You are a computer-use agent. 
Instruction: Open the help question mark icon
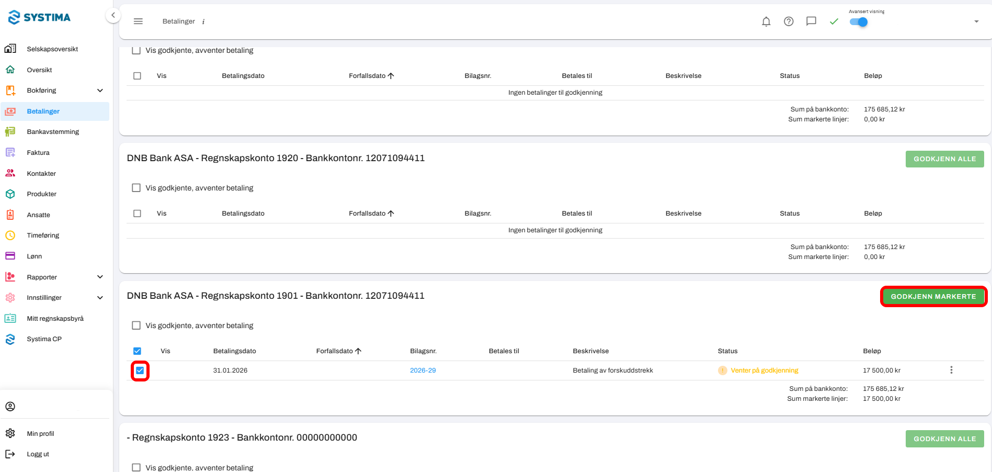pos(789,21)
